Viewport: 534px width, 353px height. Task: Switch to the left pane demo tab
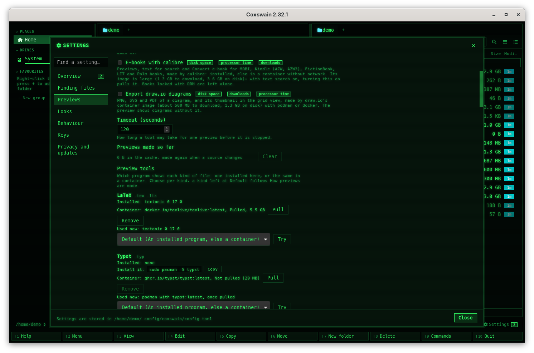[111, 30]
